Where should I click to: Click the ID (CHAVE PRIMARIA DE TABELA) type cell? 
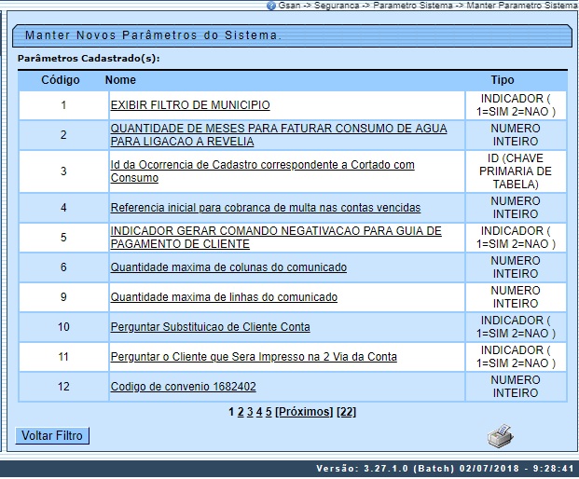(x=516, y=171)
